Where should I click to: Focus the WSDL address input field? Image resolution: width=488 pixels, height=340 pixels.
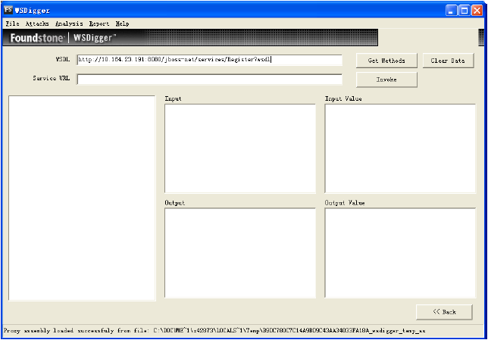(209, 60)
